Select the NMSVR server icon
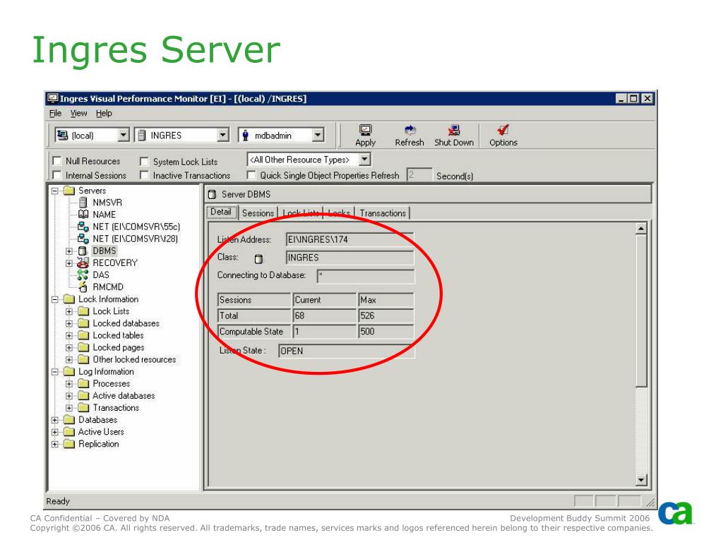This screenshot has height=542, width=723. [83, 203]
